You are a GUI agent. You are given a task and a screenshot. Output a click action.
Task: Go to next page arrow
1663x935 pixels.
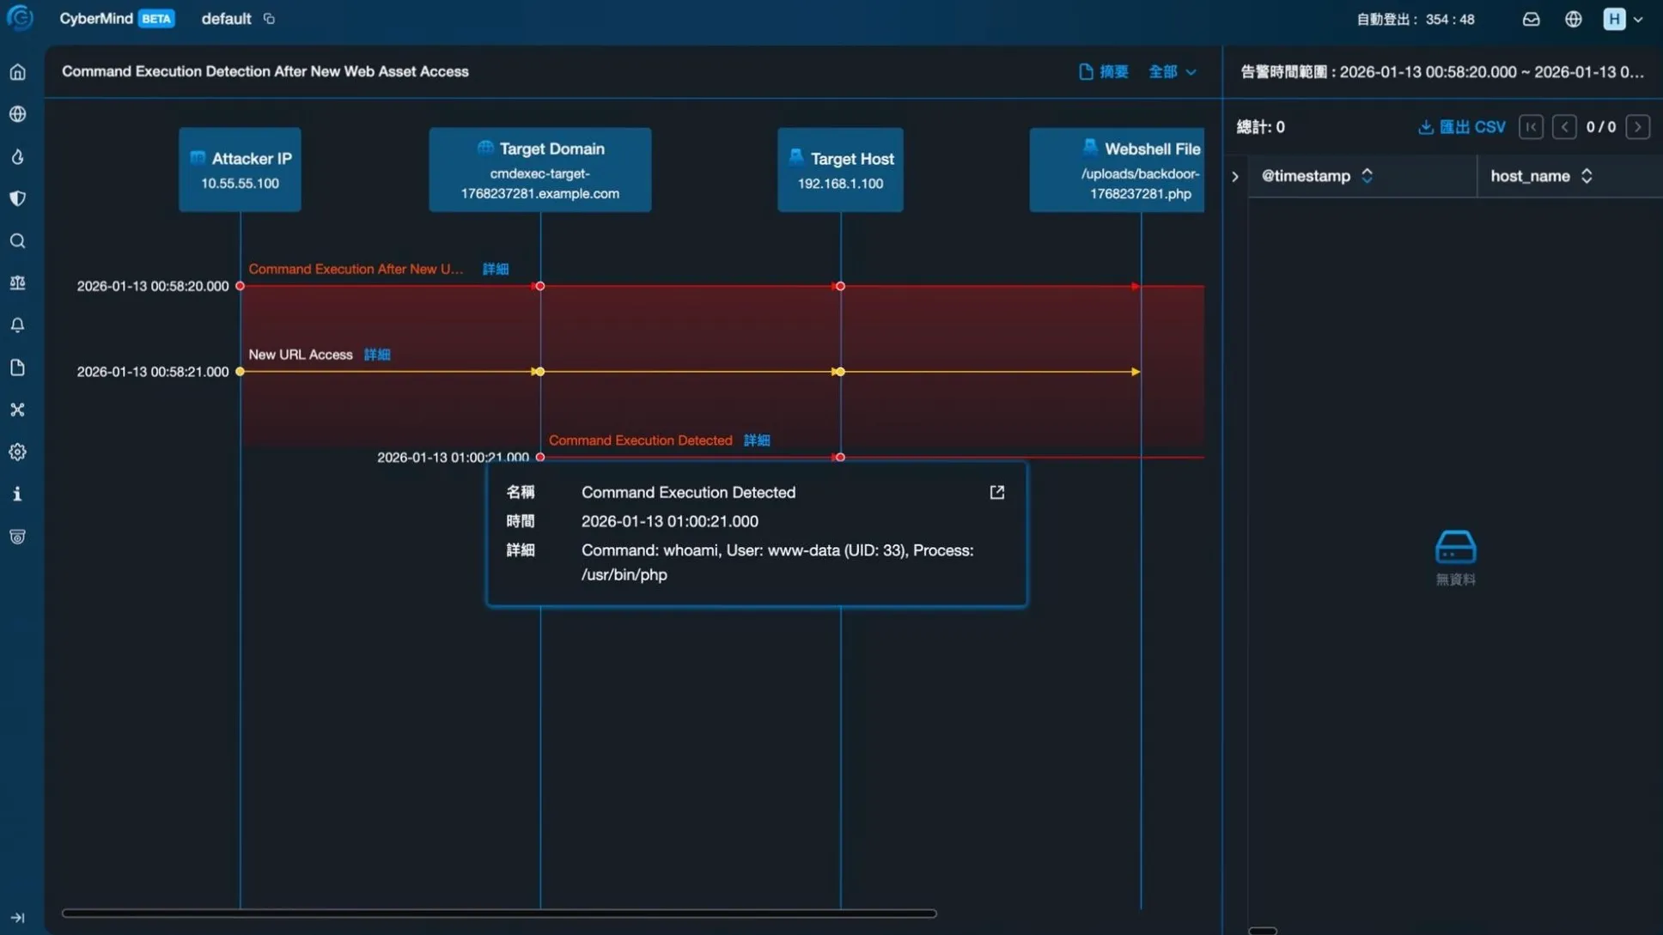coord(1637,127)
